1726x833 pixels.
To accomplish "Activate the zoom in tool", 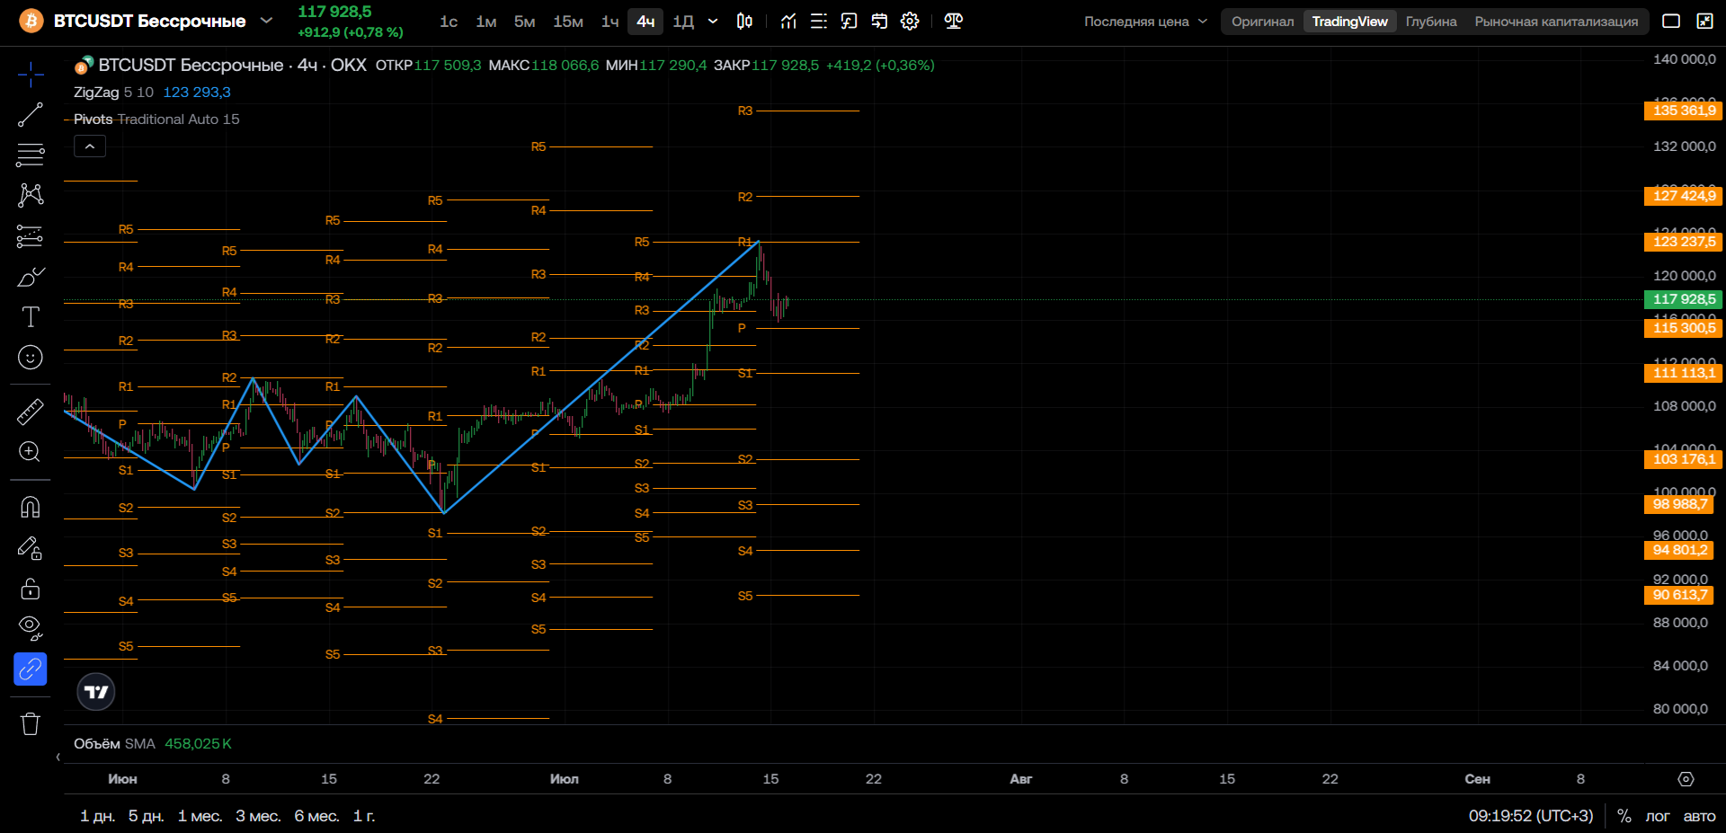I will pos(31,452).
